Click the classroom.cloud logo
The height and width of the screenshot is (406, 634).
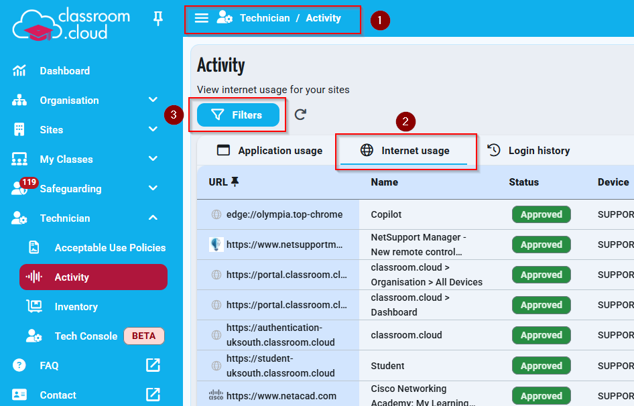71,24
